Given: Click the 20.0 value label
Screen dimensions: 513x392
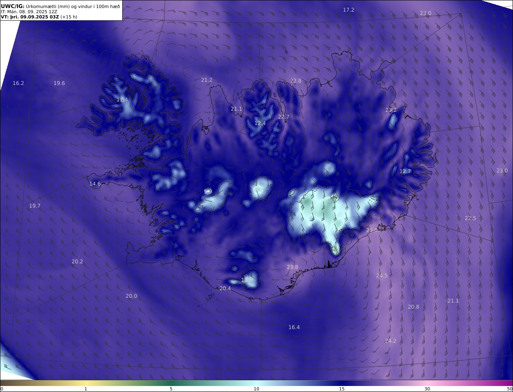Looking at the screenshot, I should tap(131, 296).
